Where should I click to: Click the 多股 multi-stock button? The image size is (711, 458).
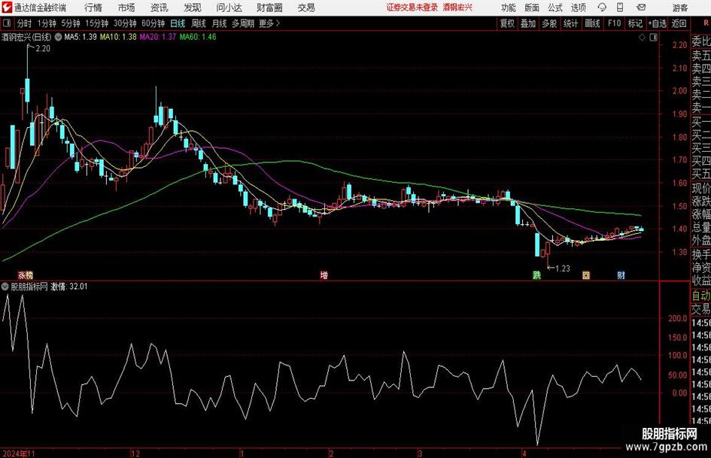pos(549,23)
